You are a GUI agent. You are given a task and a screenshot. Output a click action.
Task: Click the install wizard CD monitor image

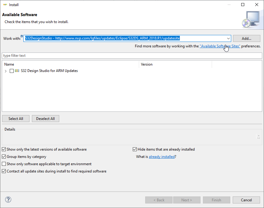251,19
